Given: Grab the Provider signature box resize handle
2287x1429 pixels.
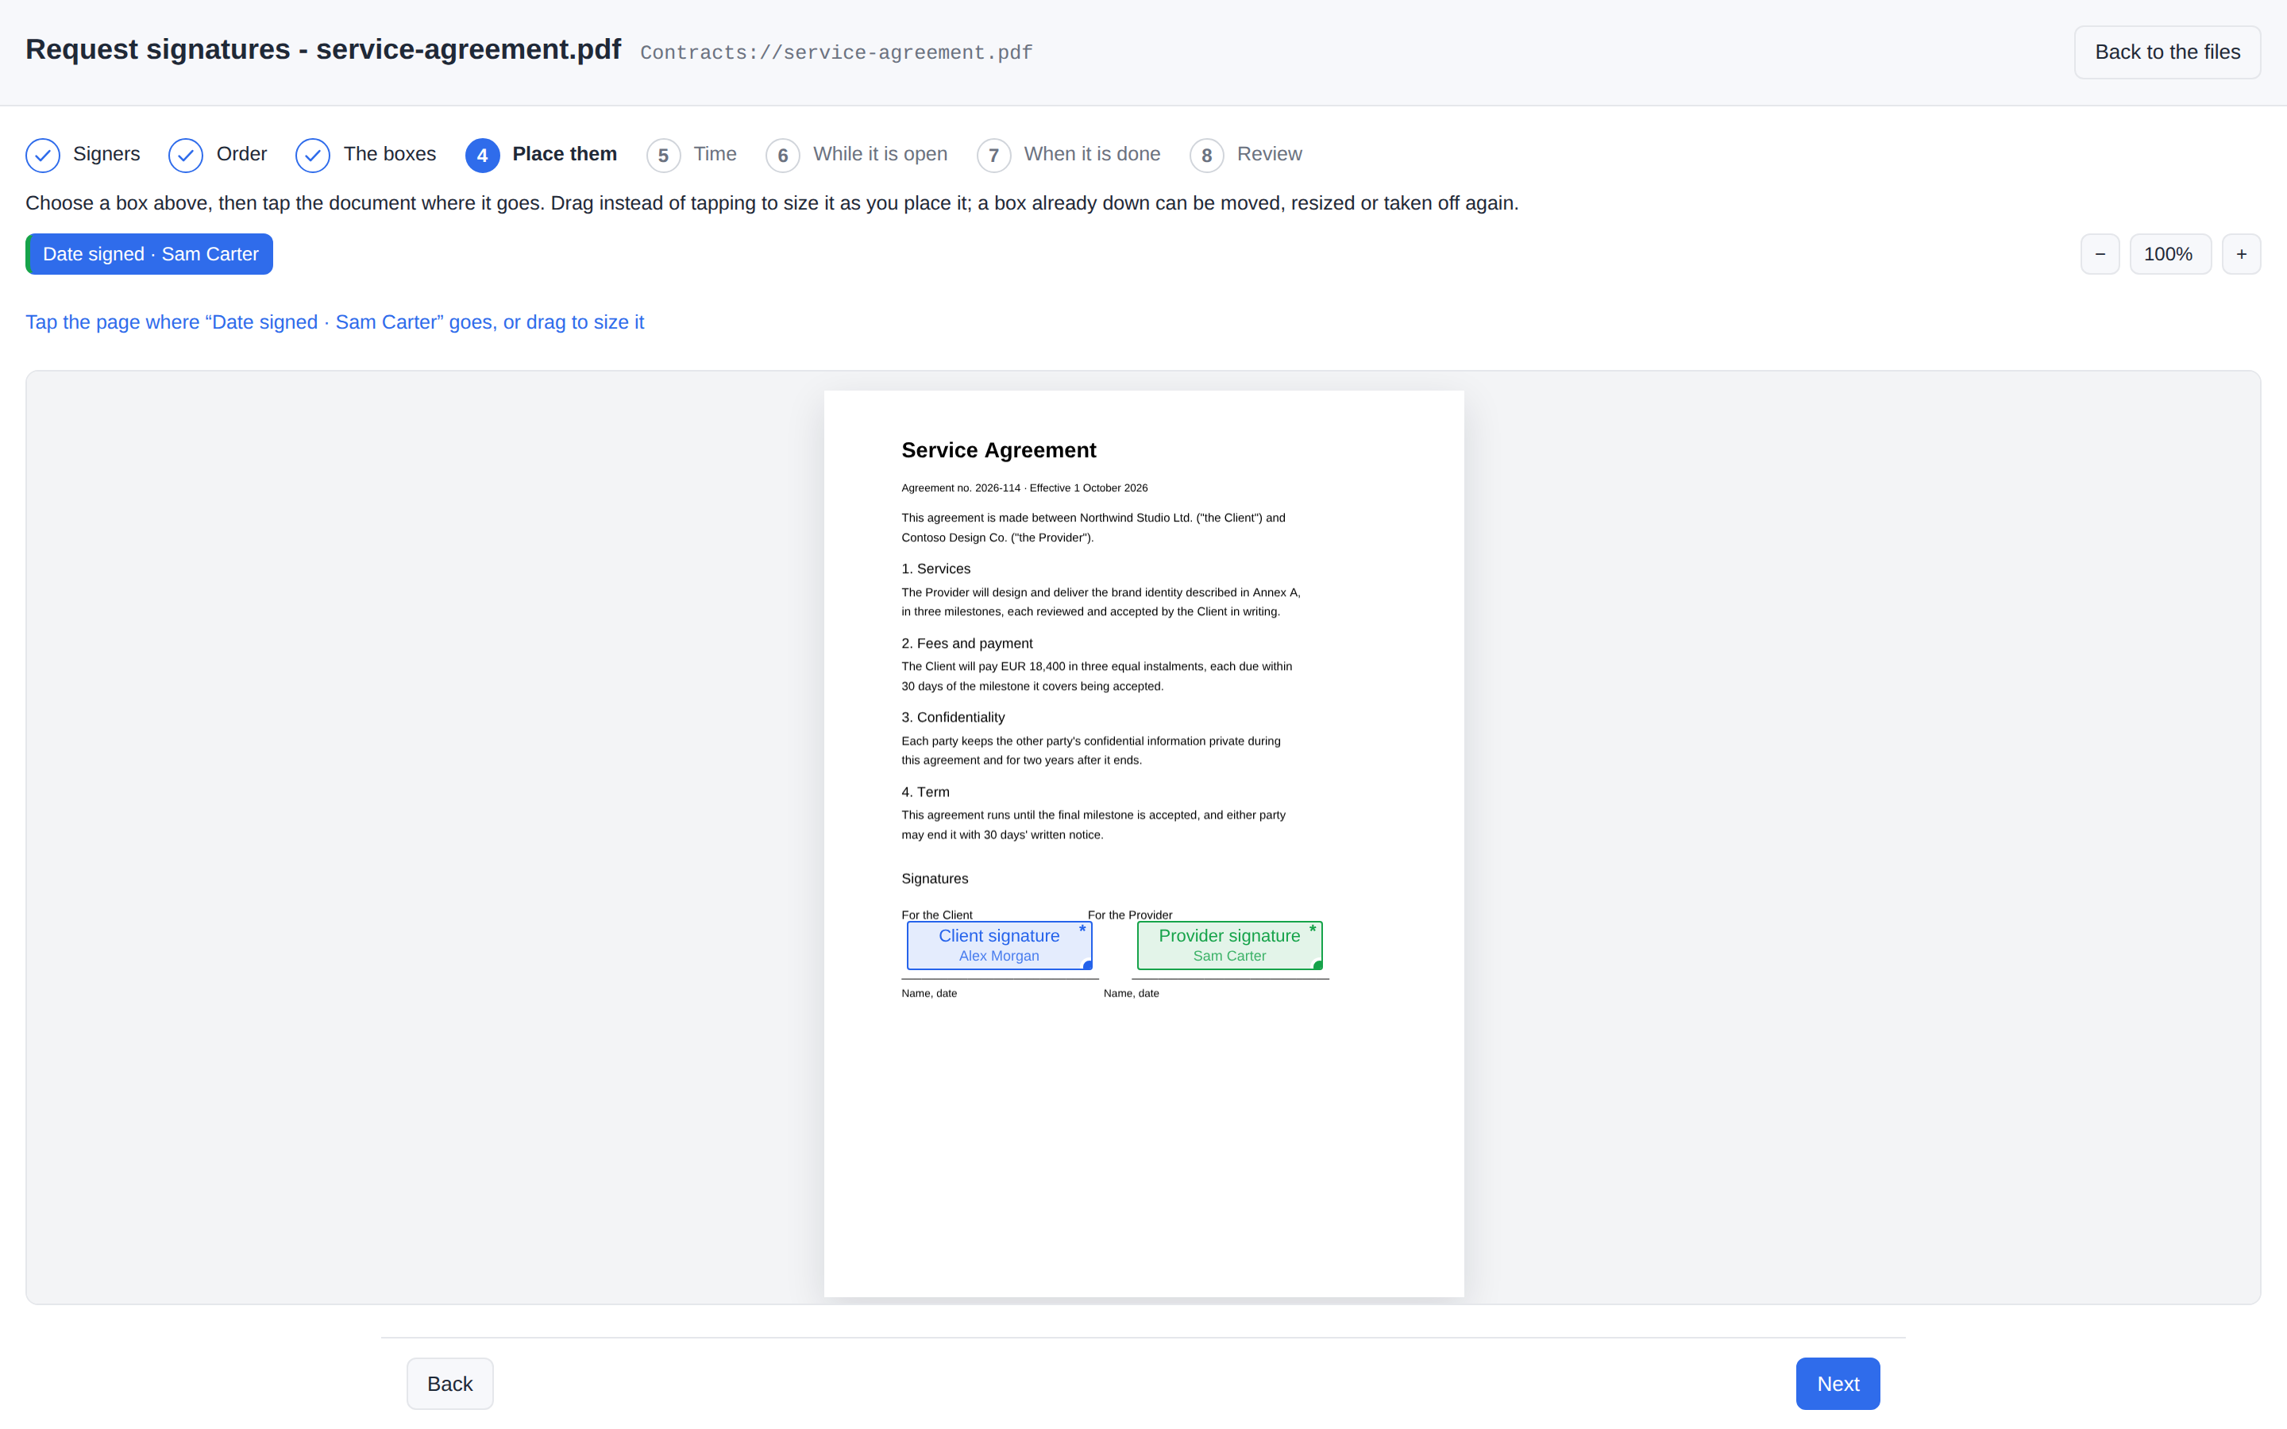Looking at the screenshot, I should click(1317, 965).
